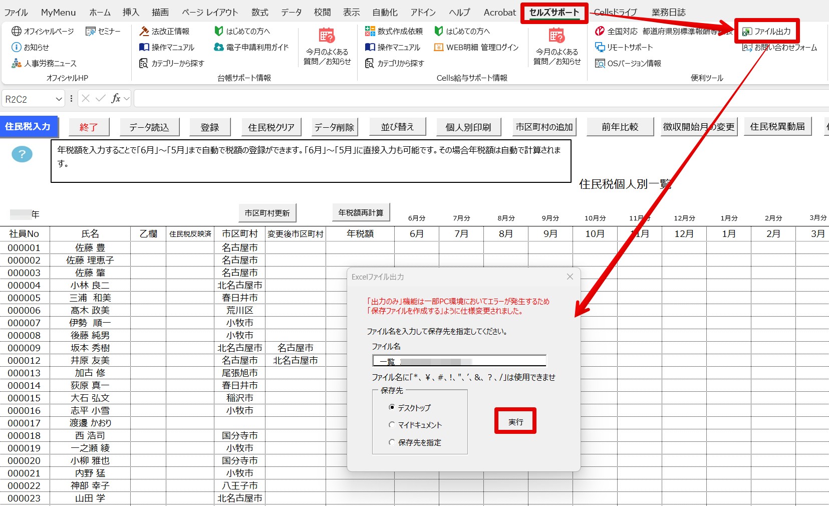Click the blue question mark help icon
Image resolution: width=829 pixels, height=506 pixels.
[x=22, y=154]
